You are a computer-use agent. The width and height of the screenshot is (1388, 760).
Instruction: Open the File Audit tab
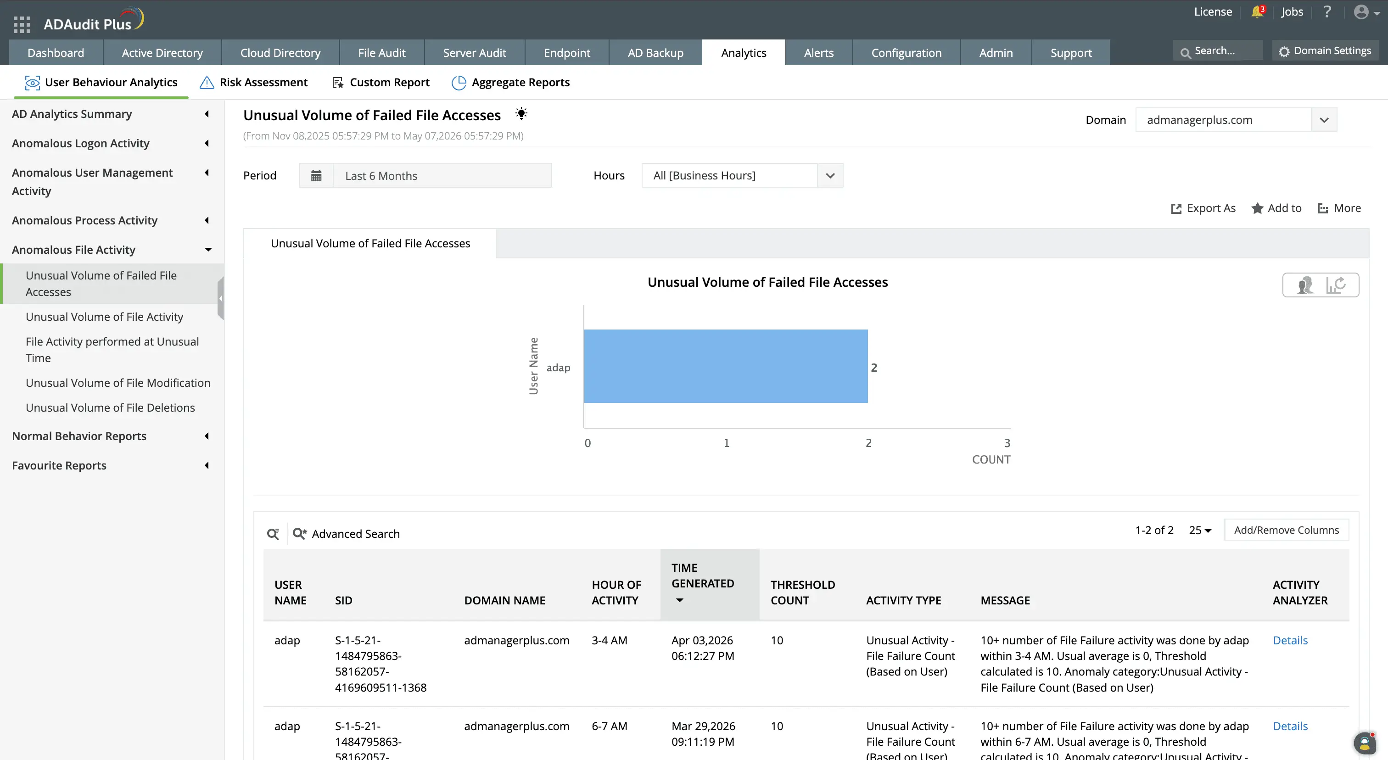click(381, 53)
